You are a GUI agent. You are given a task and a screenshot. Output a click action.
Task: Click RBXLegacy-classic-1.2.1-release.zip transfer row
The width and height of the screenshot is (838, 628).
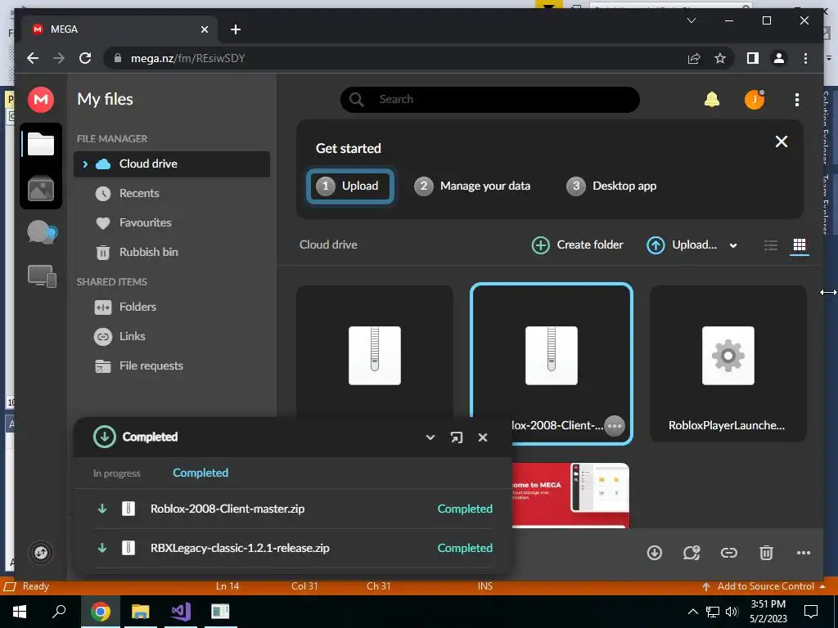point(293,548)
